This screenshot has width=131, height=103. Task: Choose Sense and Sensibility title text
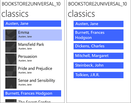(37, 81)
